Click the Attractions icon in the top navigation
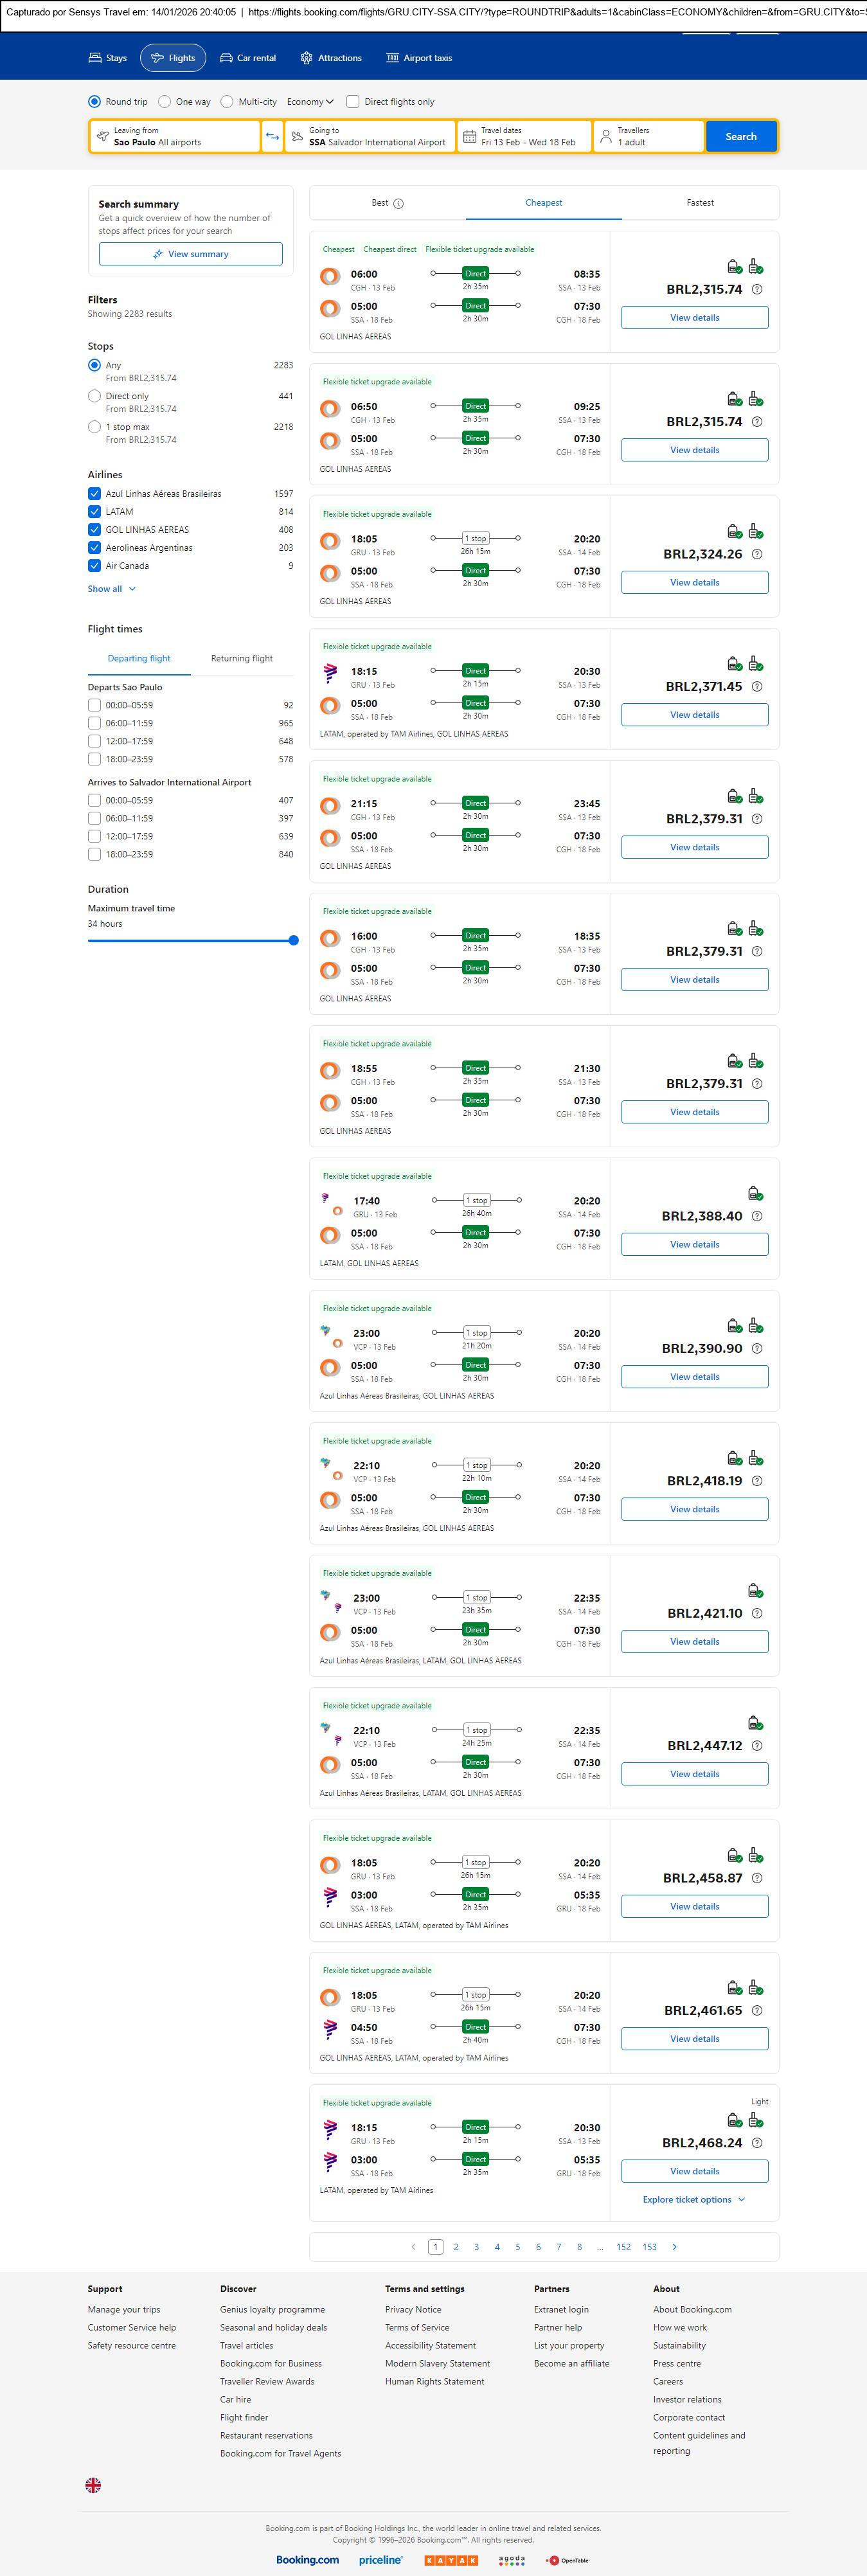The image size is (867, 2576). (x=306, y=58)
